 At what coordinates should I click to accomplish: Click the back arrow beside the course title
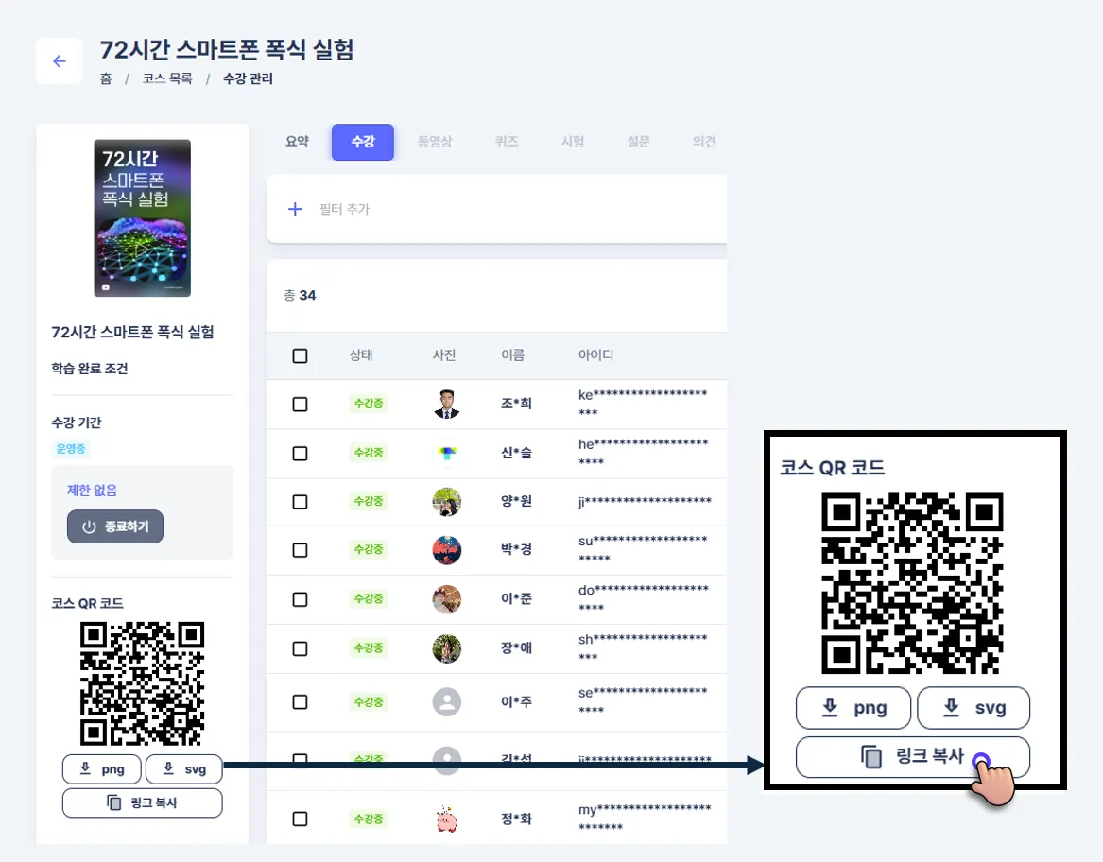click(x=60, y=61)
